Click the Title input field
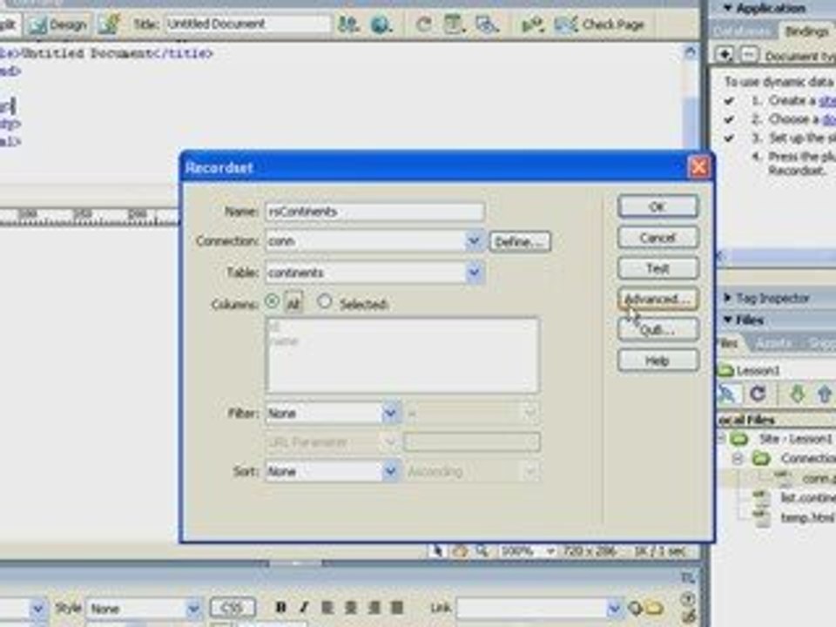This screenshot has height=627, width=836. [247, 24]
